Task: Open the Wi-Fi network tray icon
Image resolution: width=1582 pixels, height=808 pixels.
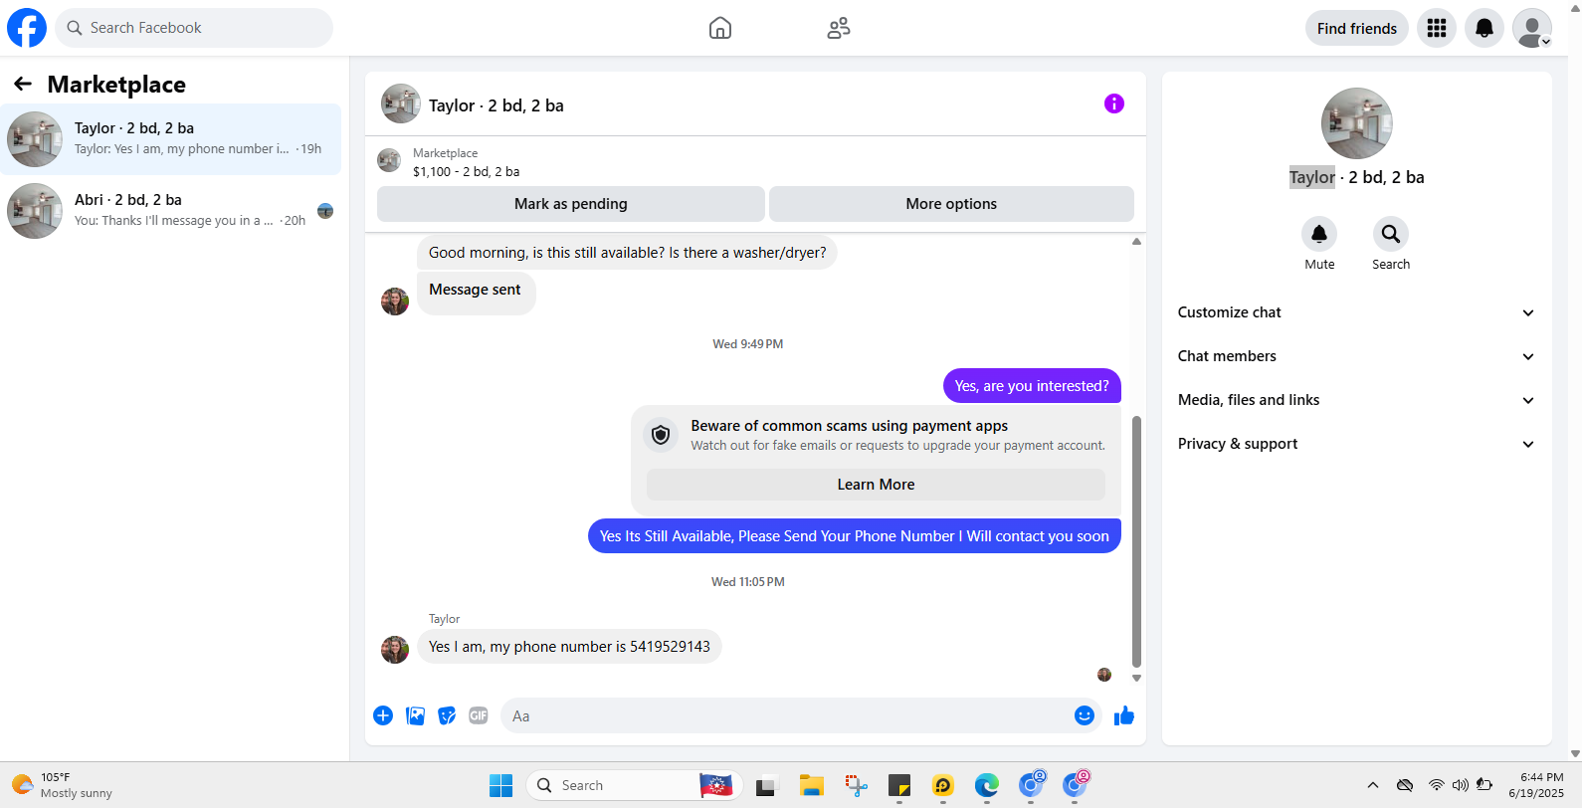Action: (1436, 785)
